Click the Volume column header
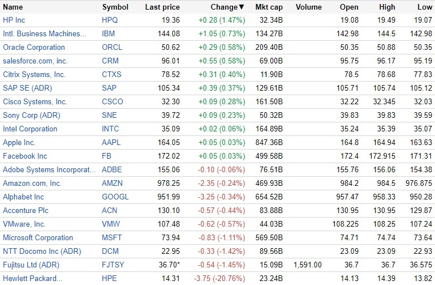This screenshot has width=435, height=285. tap(308, 7)
